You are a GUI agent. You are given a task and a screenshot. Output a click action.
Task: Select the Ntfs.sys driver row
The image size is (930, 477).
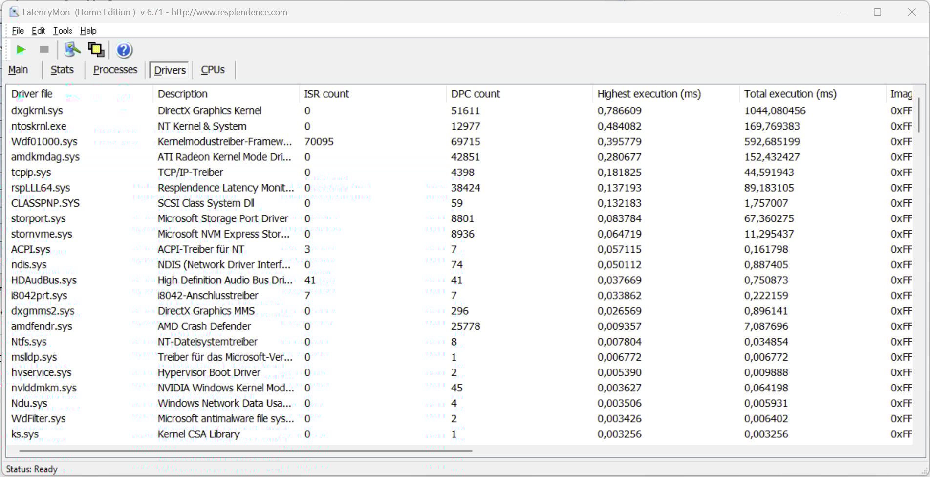coord(459,342)
